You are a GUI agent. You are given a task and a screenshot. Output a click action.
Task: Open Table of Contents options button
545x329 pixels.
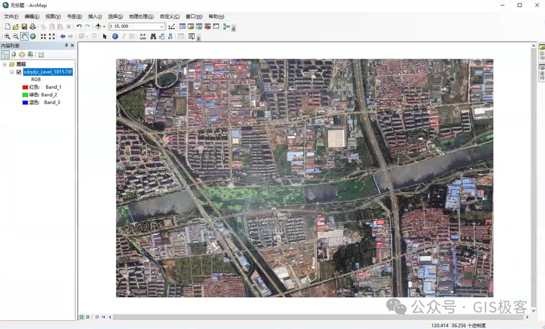(41, 54)
